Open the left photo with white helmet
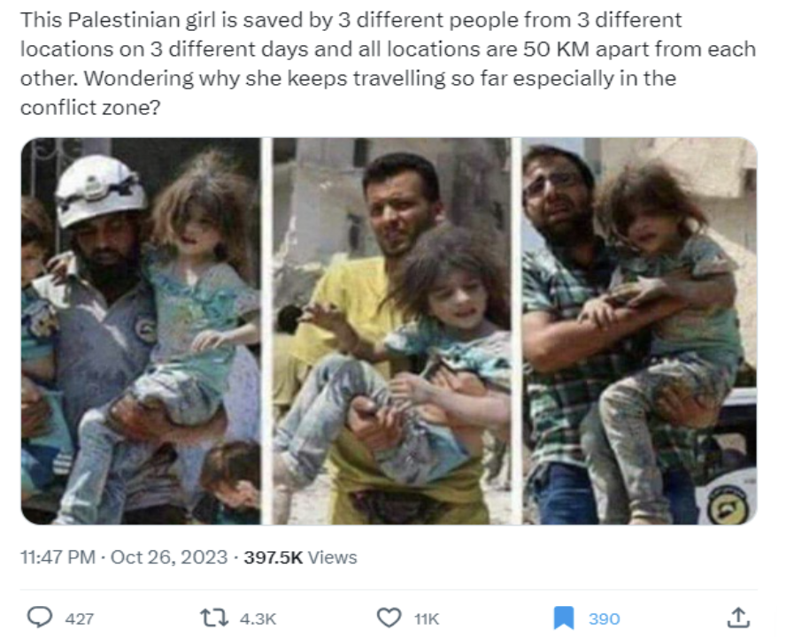 coord(141,331)
